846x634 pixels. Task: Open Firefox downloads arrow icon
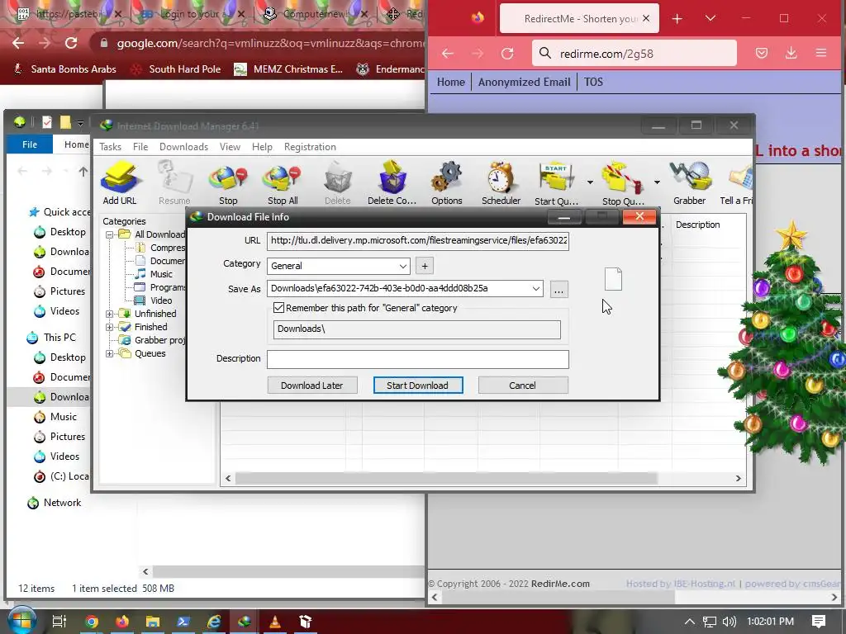click(x=791, y=53)
